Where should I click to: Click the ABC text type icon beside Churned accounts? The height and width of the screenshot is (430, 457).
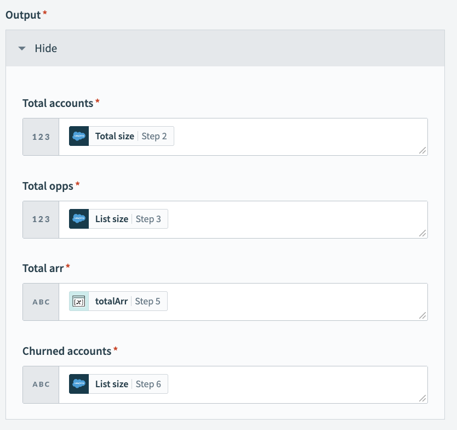tap(40, 384)
